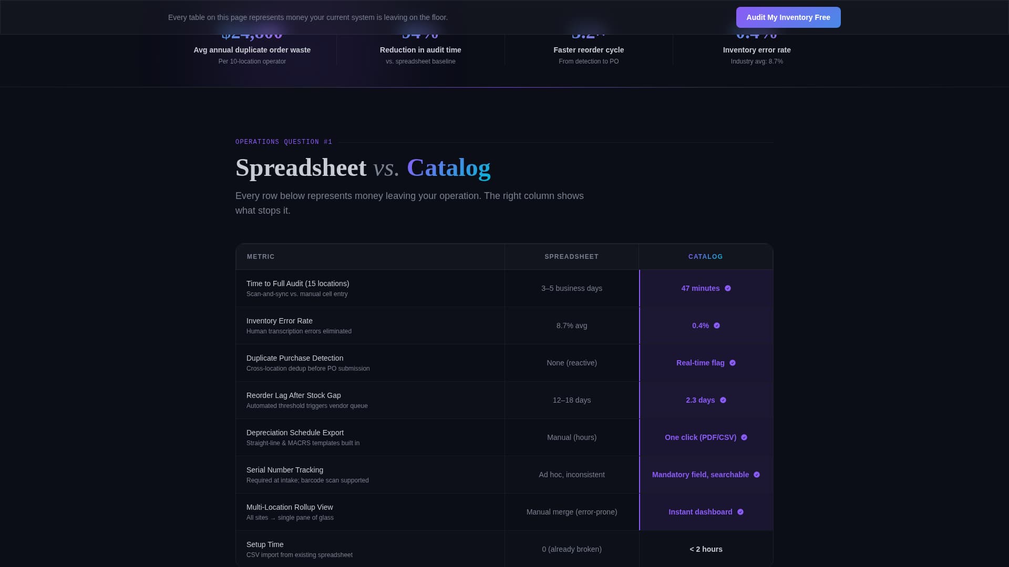Click checkmark icon beside the 0.4% catalog cell
Screen dimensions: 1009x567
click(x=717, y=325)
